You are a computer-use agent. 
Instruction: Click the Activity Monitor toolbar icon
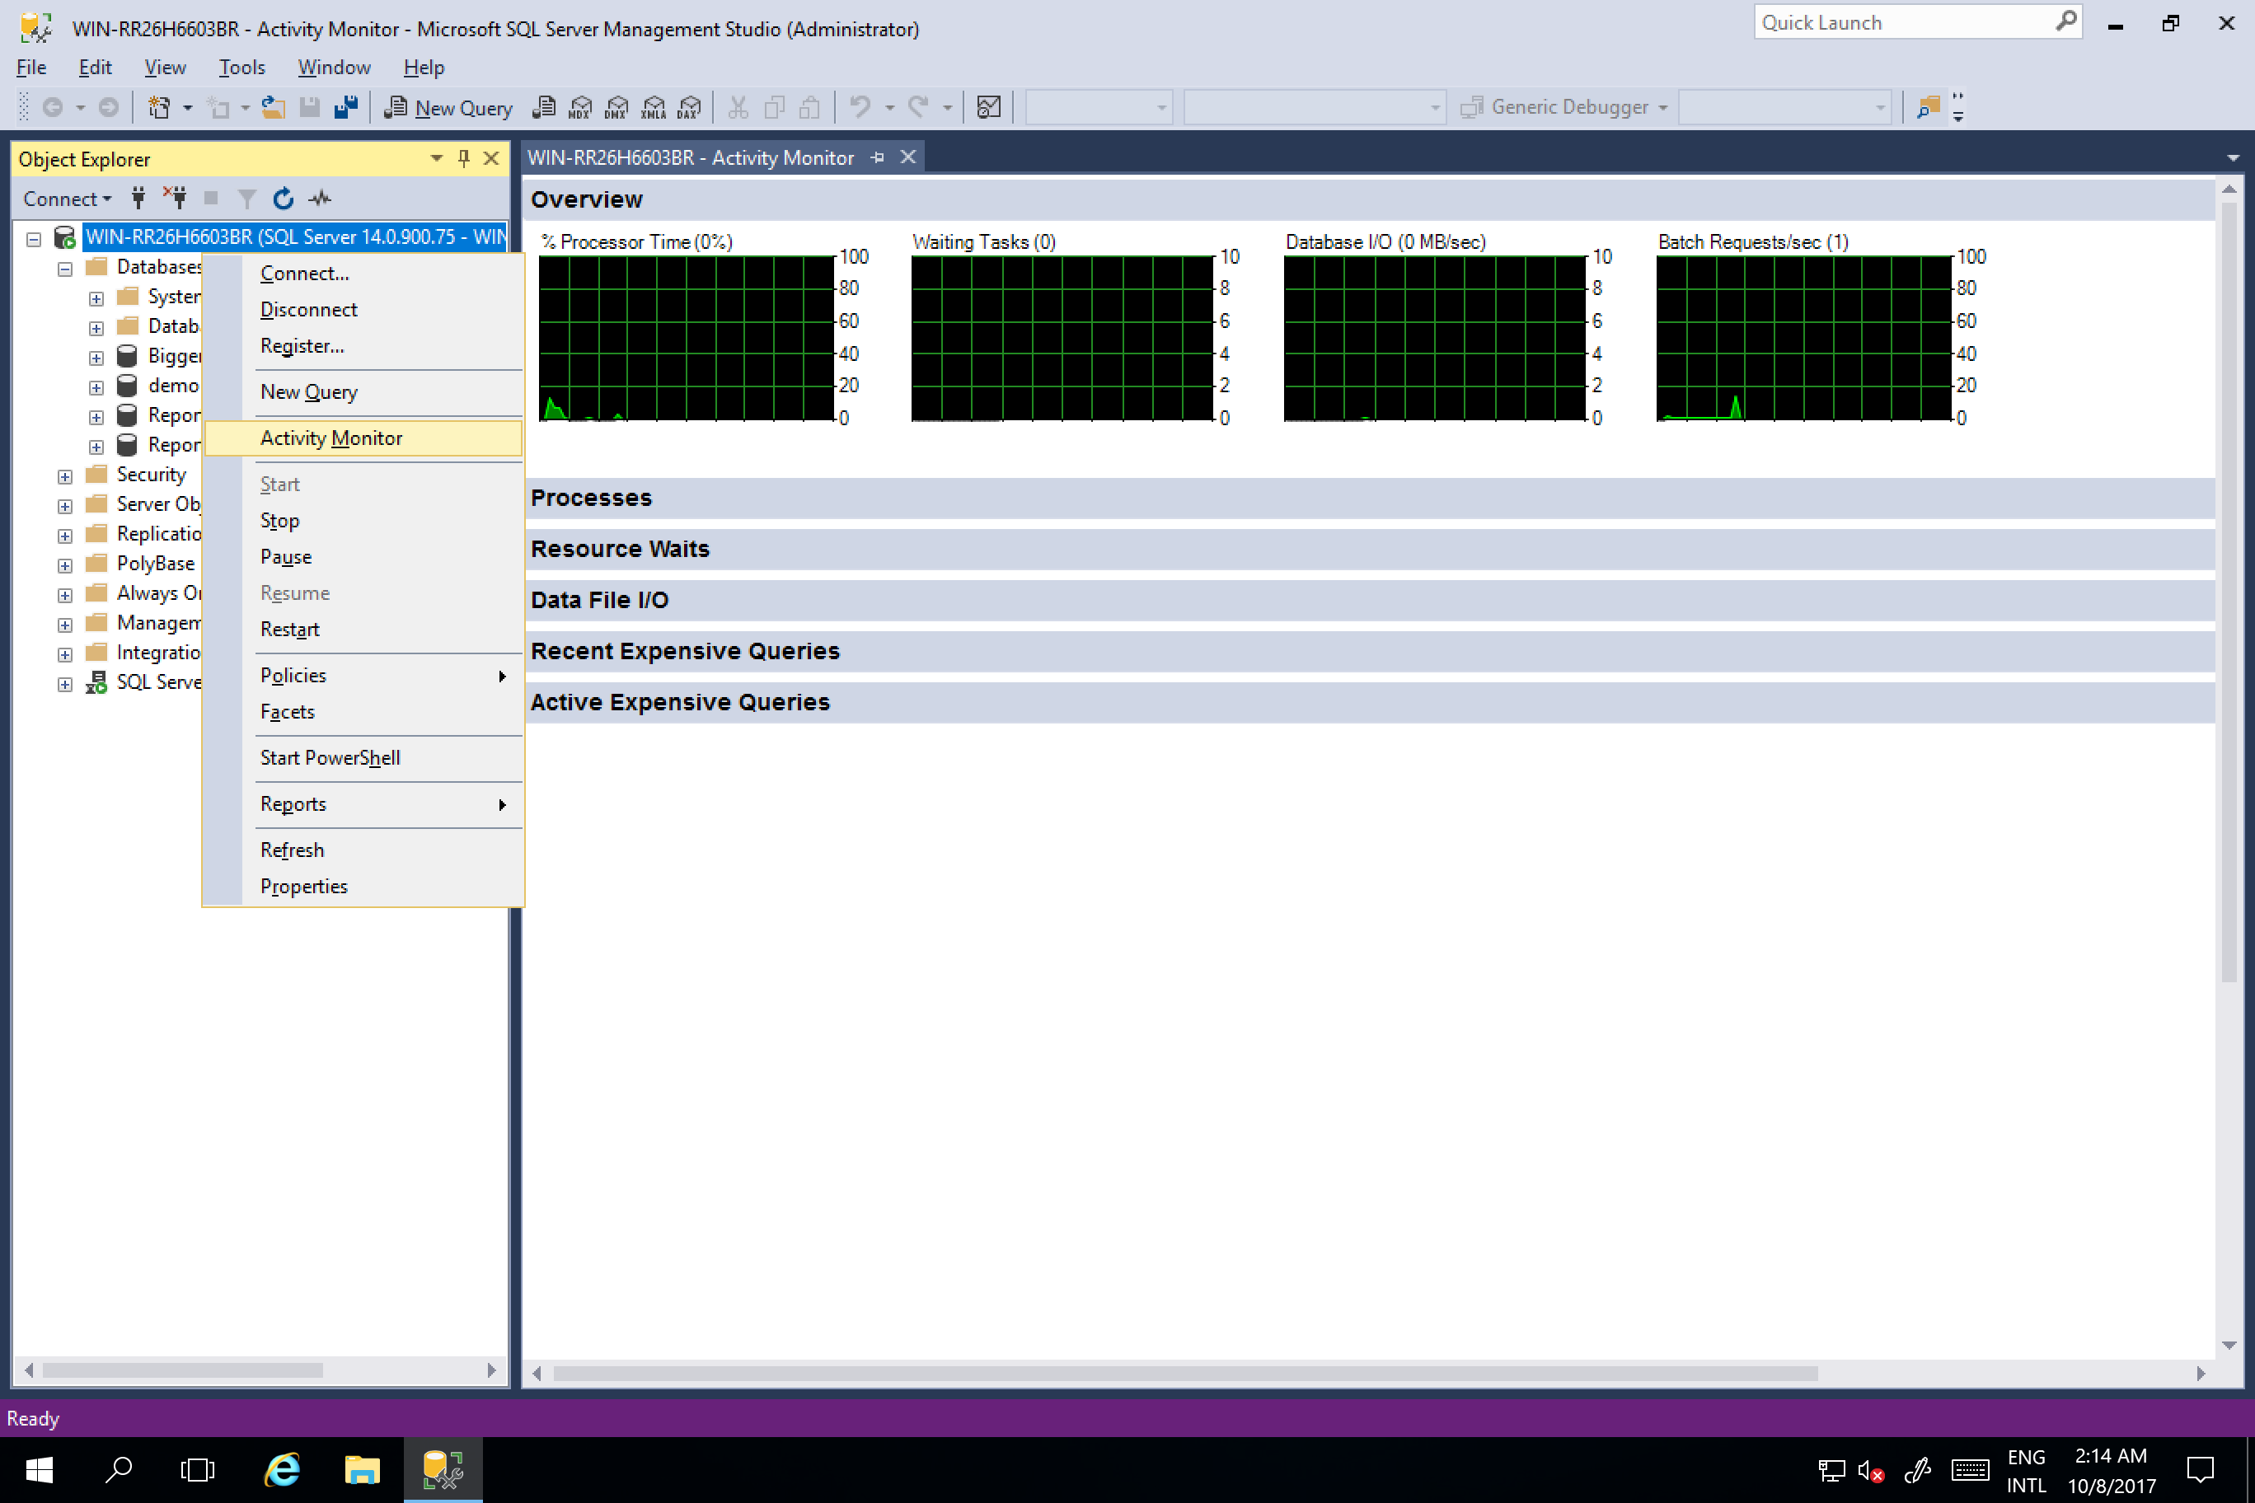988,107
